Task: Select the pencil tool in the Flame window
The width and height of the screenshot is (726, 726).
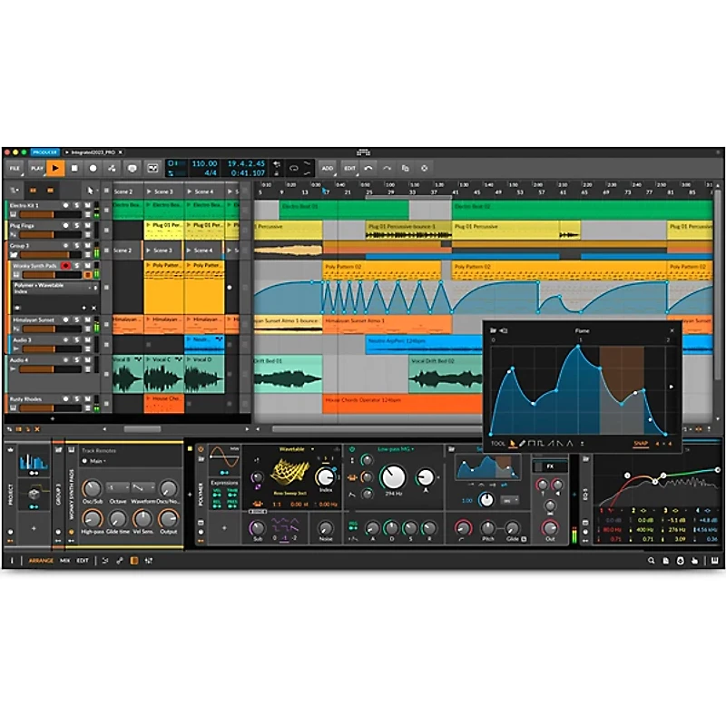Action: 523,444
